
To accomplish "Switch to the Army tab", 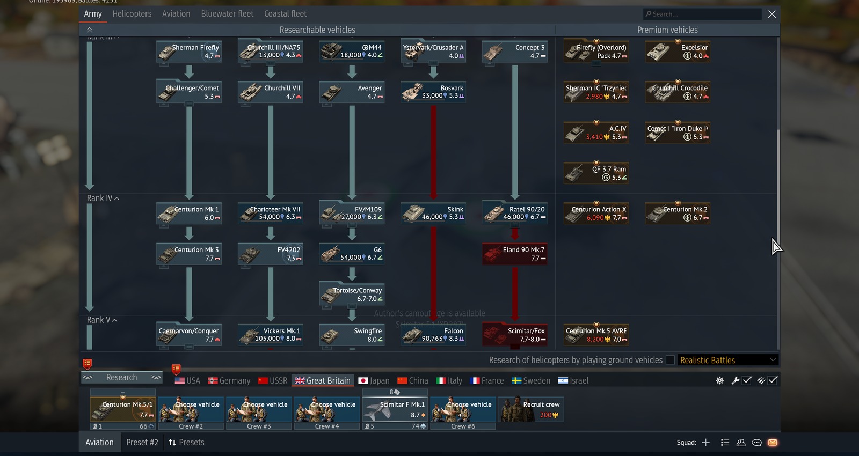I will pyautogui.click(x=93, y=14).
